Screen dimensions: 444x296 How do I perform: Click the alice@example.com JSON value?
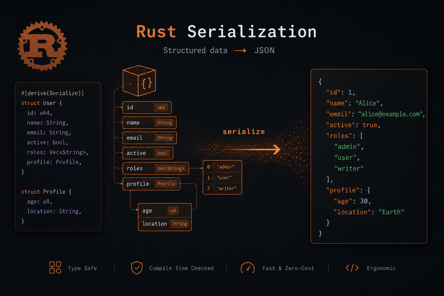pyautogui.click(x=390, y=114)
